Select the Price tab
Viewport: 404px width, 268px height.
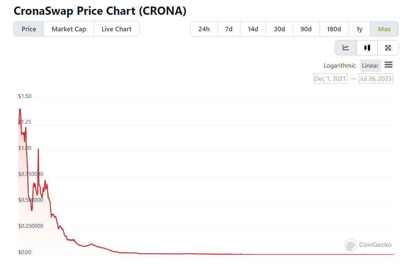29,29
